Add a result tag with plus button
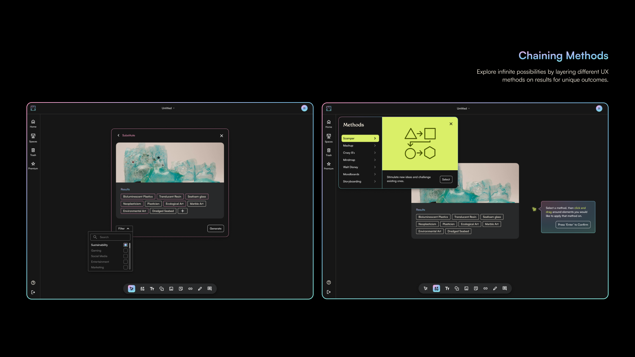 [x=183, y=211]
